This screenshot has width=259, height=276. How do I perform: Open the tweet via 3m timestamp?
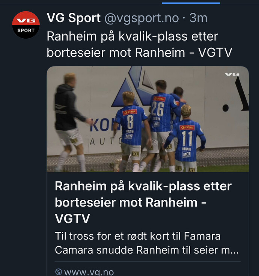(199, 18)
